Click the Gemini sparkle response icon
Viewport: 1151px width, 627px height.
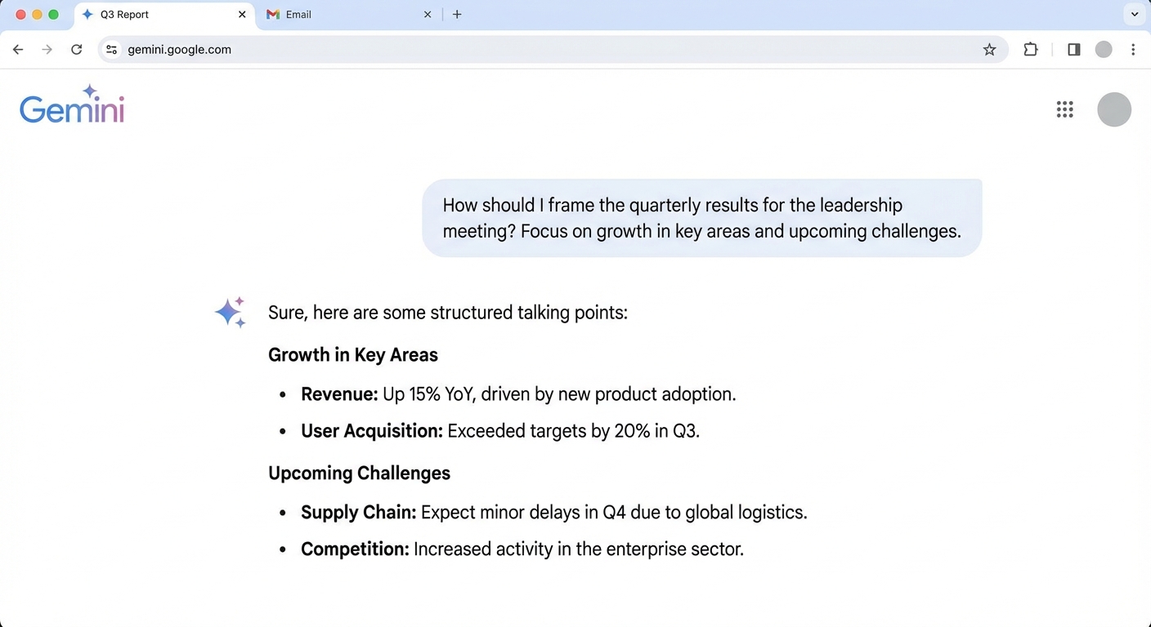(231, 313)
